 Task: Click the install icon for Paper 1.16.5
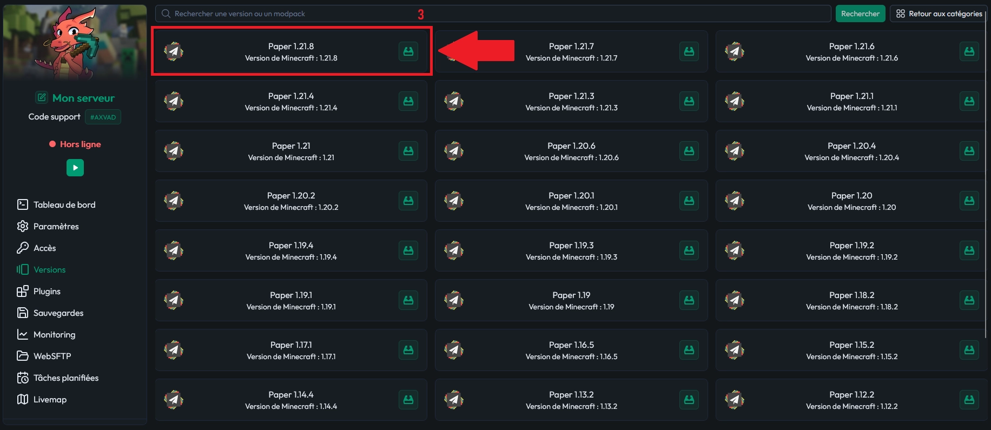click(x=689, y=350)
